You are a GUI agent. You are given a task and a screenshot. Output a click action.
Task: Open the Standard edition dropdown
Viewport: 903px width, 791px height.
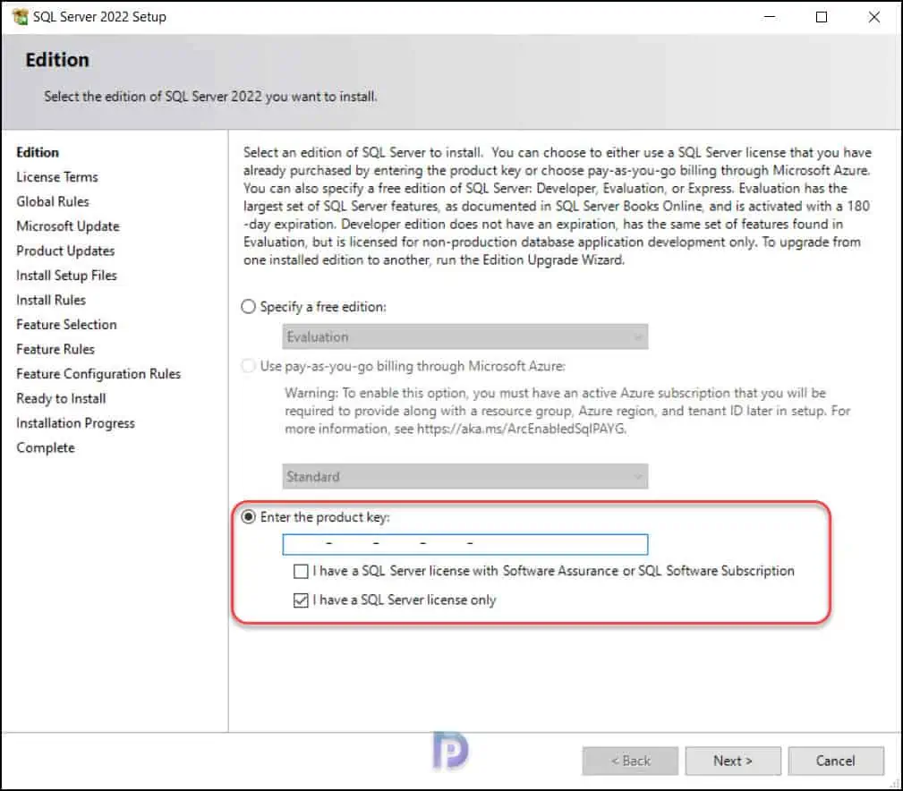click(464, 477)
